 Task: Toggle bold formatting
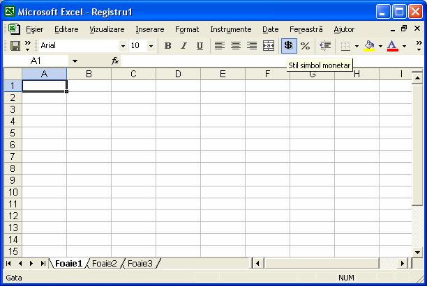[167, 46]
